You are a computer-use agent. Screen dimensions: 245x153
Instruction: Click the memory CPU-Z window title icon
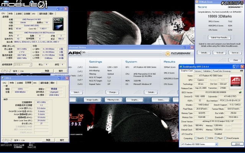click(x=2, y=78)
